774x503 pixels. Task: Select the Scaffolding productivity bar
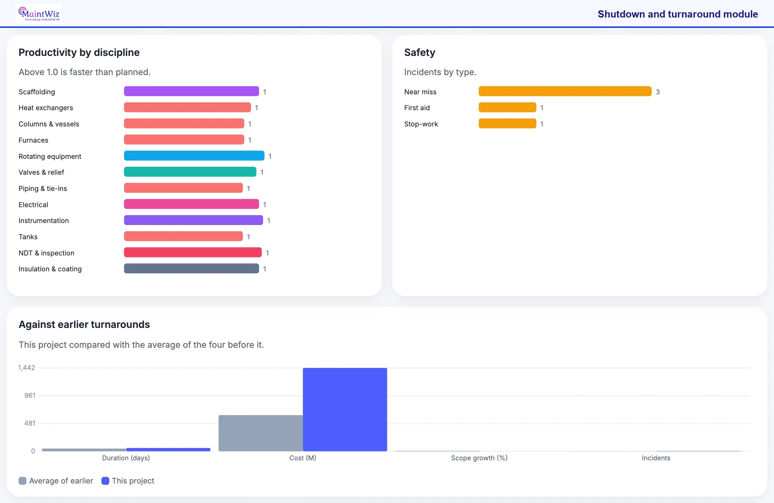pos(191,91)
